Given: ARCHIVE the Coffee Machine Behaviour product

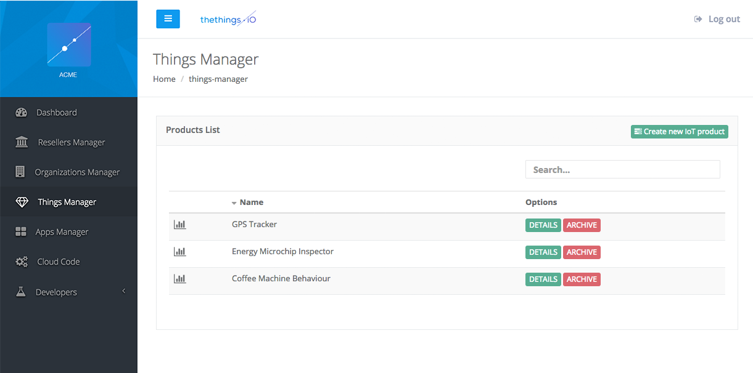Looking at the screenshot, I should click(582, 279).
